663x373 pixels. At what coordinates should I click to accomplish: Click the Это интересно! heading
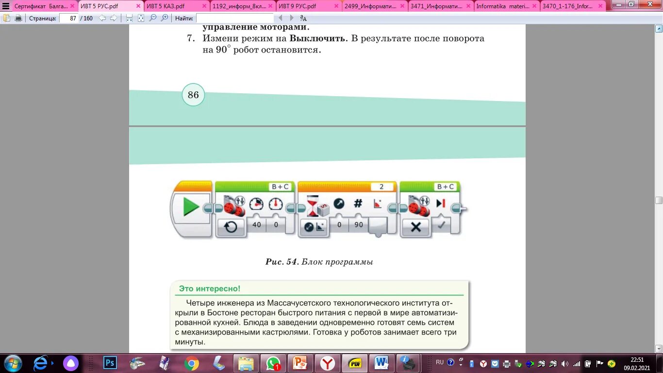(210, 288)
